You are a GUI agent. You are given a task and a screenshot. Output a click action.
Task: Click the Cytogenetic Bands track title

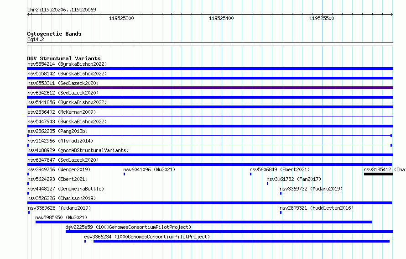[x=54, y=34]
